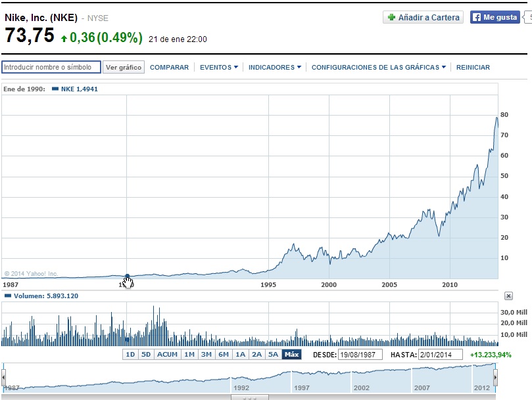532x400 pixels.
Task: Close the Volumen panel with X icon
Action: pos(508,296)
